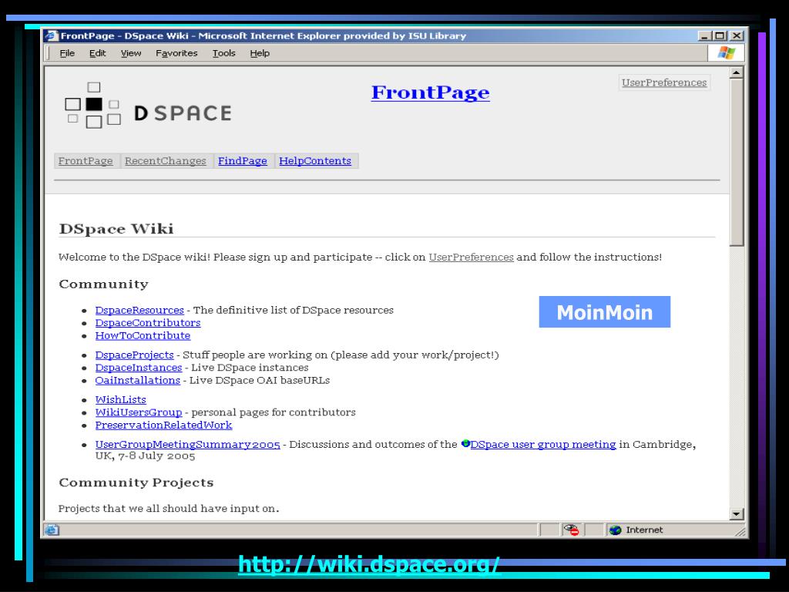
Task: Open the PreservationRelatedWork link
Action: (163, 425)
